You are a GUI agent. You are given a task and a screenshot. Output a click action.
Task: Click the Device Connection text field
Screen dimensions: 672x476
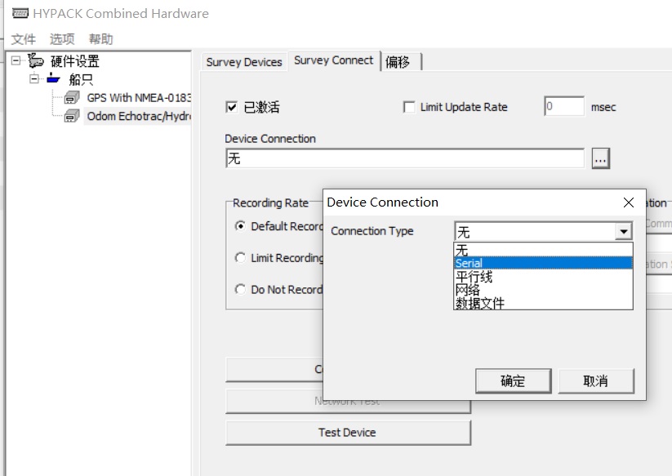coord(404,158)
